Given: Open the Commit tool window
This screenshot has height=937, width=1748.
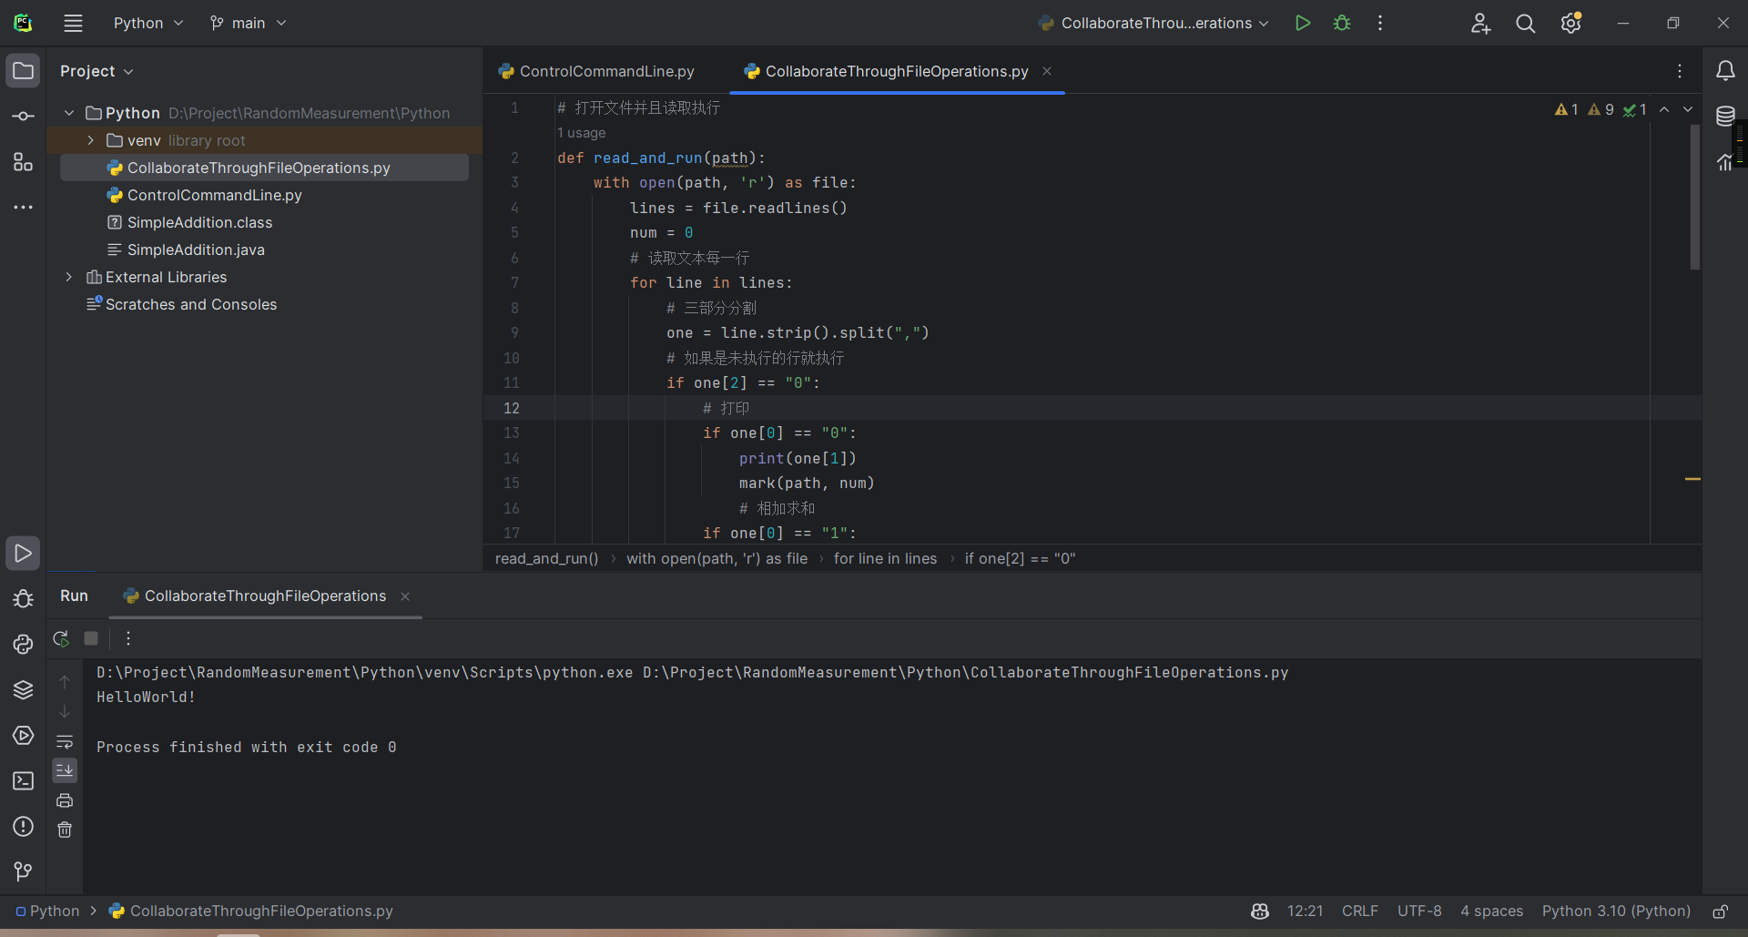Looking at the screenshot, I should [x=23, y=117].
